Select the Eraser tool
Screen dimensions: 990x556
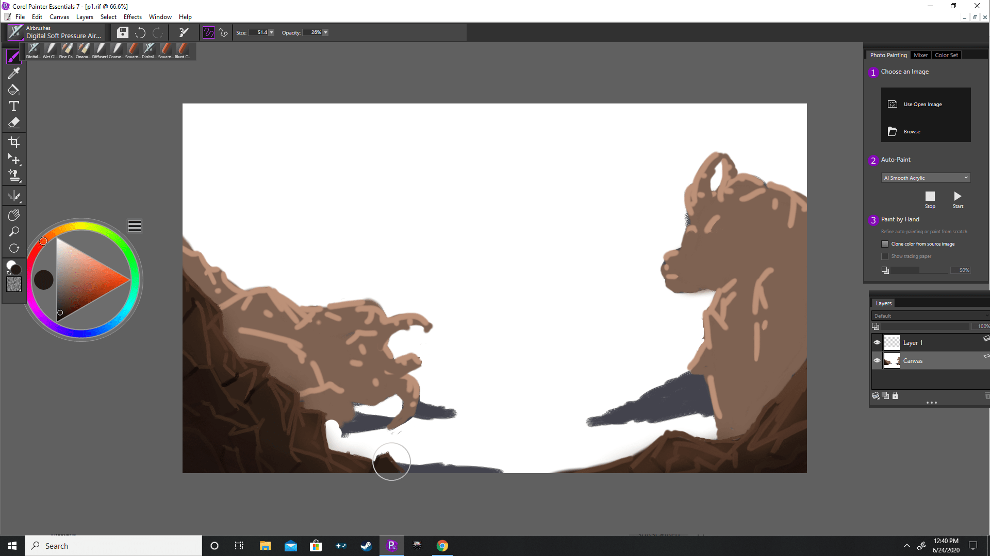coord(14,123)
